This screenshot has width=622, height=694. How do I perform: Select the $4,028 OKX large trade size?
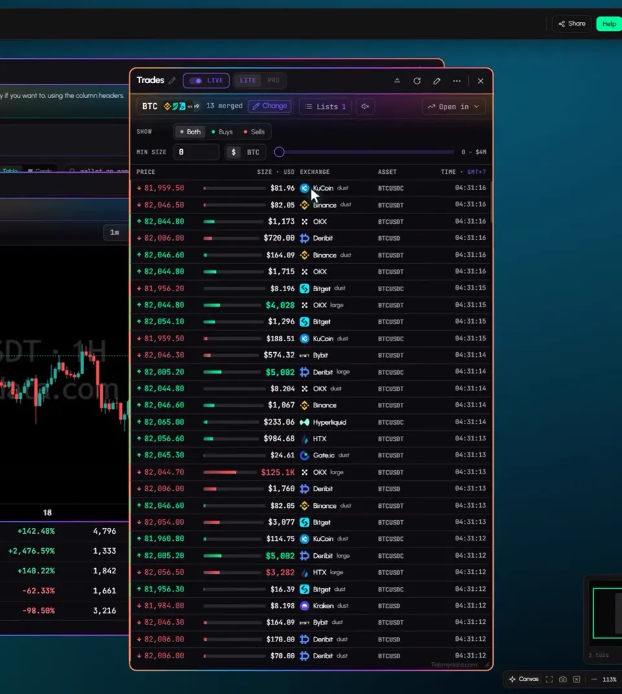(280, 305)
